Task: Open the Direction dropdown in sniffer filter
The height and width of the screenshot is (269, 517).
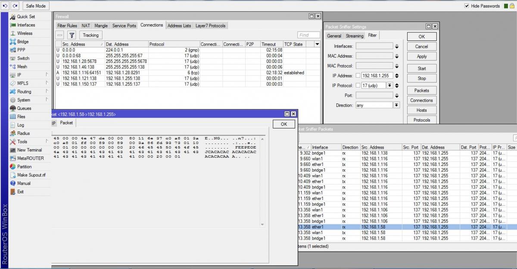Action: click(x=396, y=105)
